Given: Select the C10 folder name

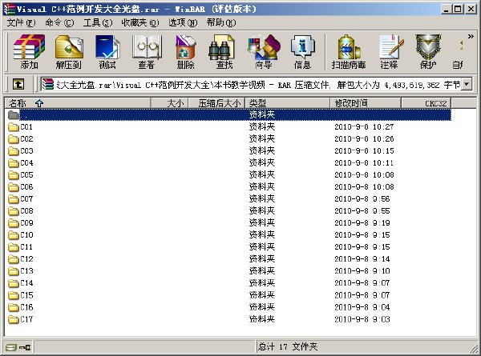Looking at the screenshot, I should coord(26,235).
